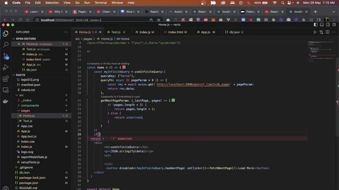Screen dimensions: 339x190
Task: Click the pages breadcrumb segment
Action: (x=88, y=39)
